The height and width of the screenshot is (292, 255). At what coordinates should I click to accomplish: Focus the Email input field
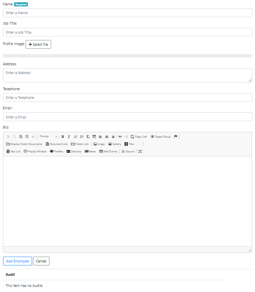click(128, 117)
